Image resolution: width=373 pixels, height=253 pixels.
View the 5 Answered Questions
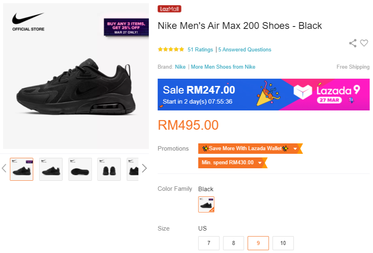pos(245,50)
